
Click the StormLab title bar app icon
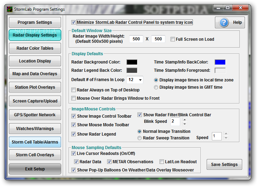(10, 9)
